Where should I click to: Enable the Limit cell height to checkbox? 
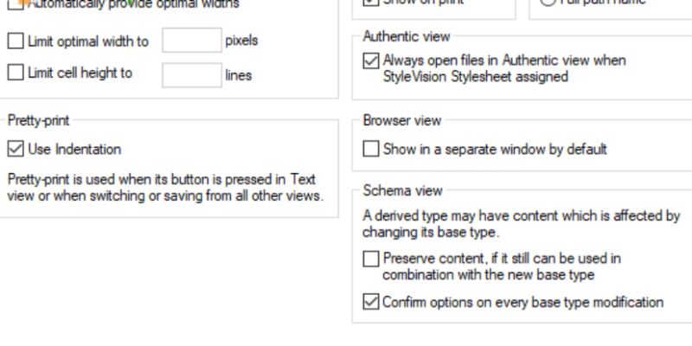click(x=16, y=73)
